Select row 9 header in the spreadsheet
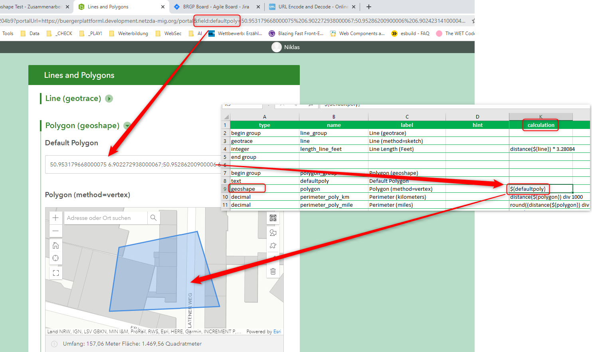This screenshot has height=352, width=592. point(225,188)
